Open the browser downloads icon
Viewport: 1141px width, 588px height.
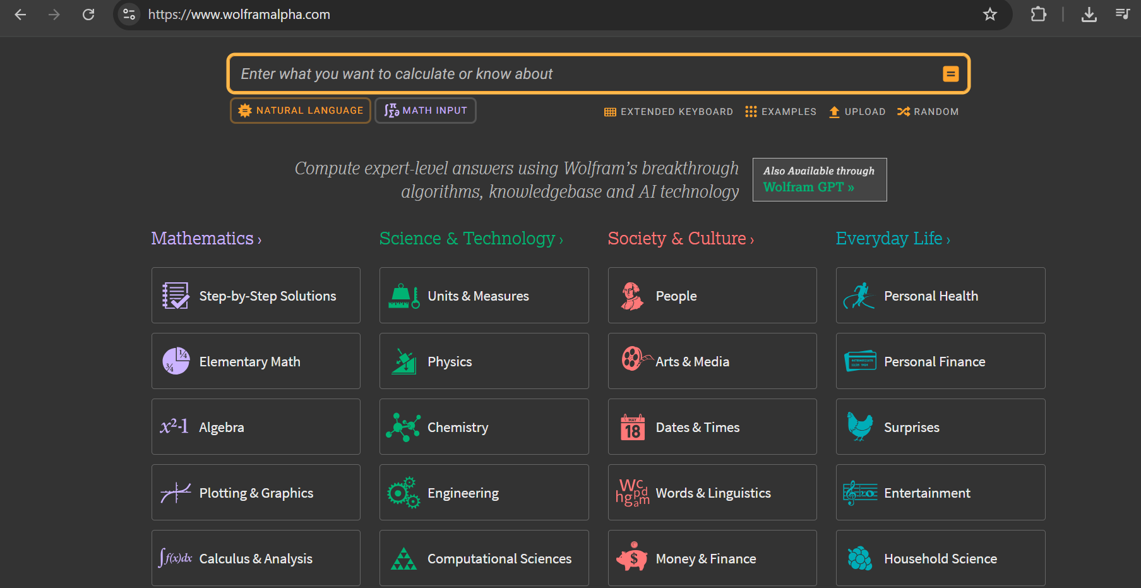pyautogui.click(x=1089, y=15)
